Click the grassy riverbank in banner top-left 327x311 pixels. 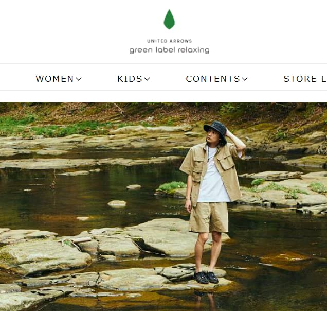click(31, 125)
